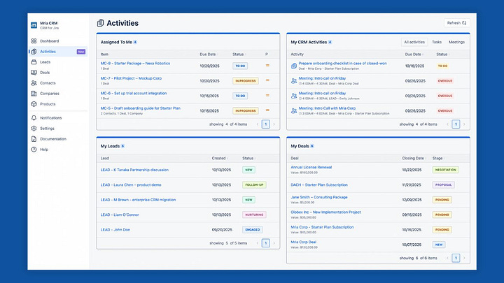Sort Assigned To Me by Due Date
504x283 pixels.
click(x=209, y=55)
